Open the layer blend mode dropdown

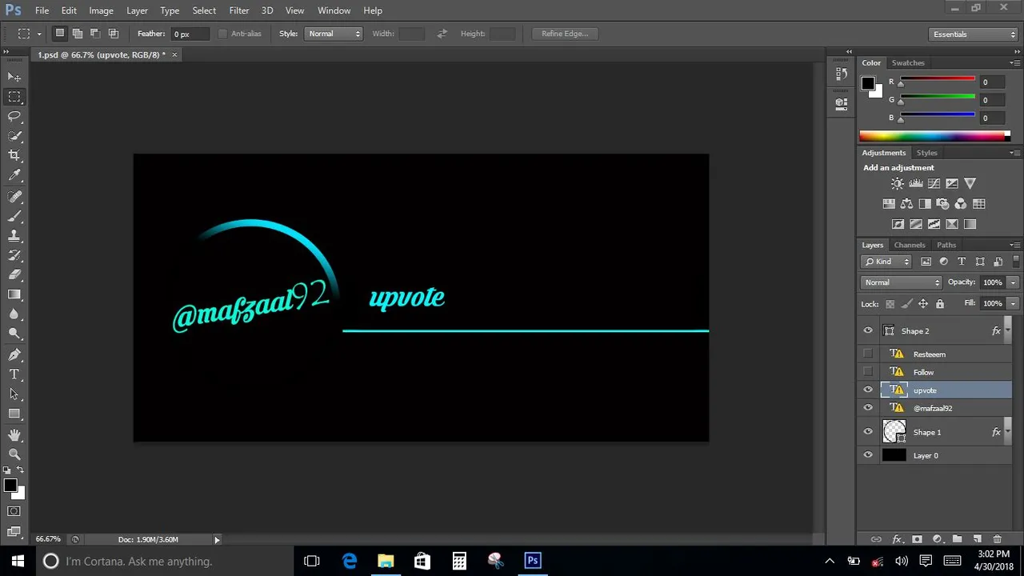pyautogui.click(x=902, y=282)
